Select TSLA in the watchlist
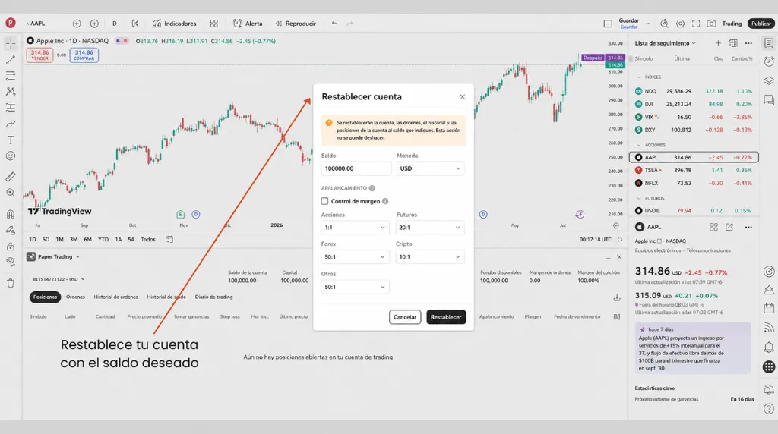The height and width of the screenshot is (434, 778). click(x=694, y=170)
